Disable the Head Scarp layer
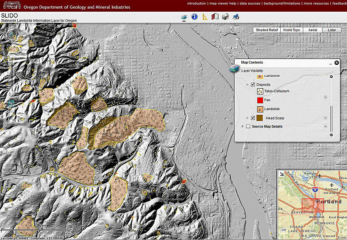Image resolution: width=347 pixels, height=240 pixels. click(x=253, y=118)
